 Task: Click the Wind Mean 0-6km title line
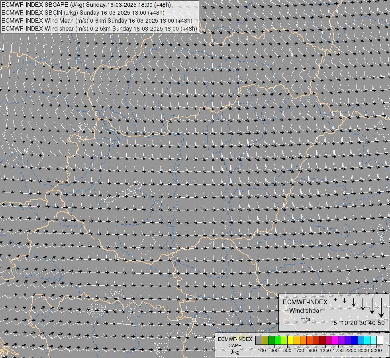97,21
